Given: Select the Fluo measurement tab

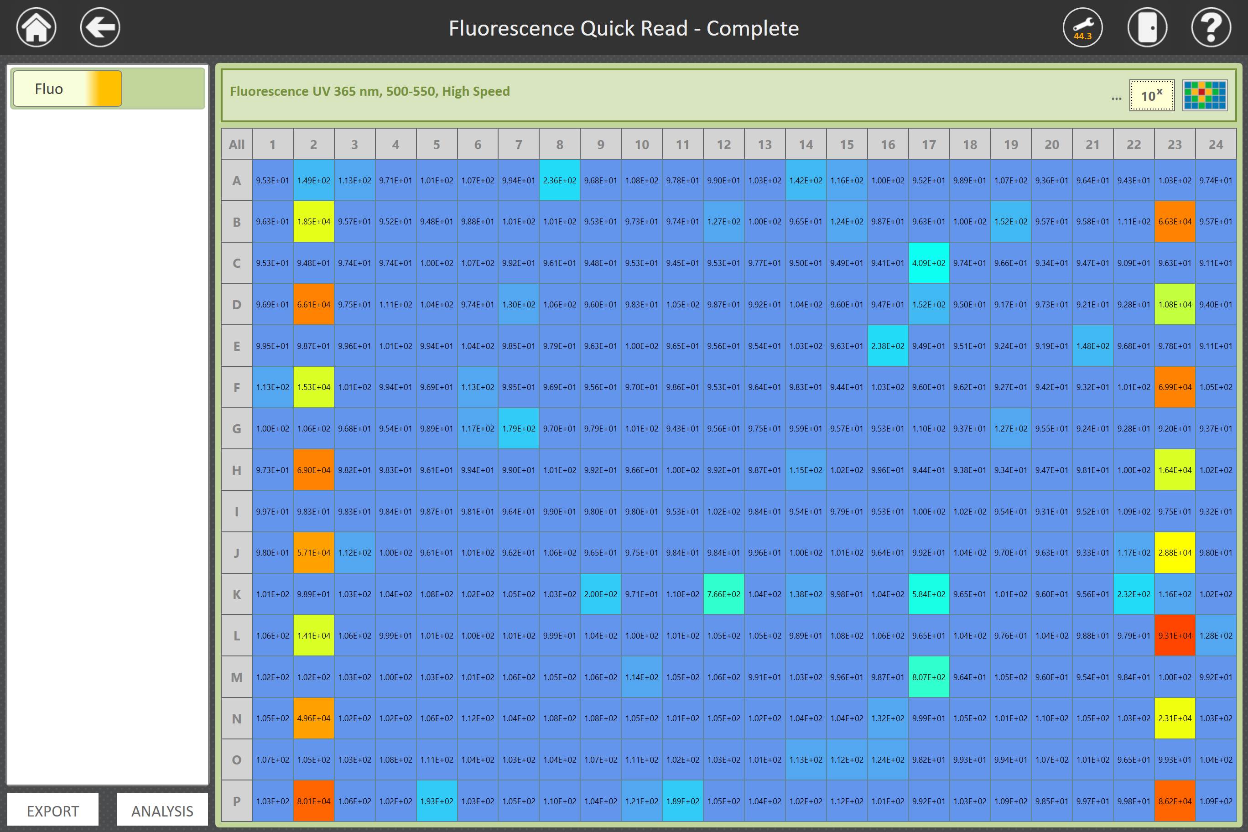Looking at the screenshot, I should [x=68, y=88].
